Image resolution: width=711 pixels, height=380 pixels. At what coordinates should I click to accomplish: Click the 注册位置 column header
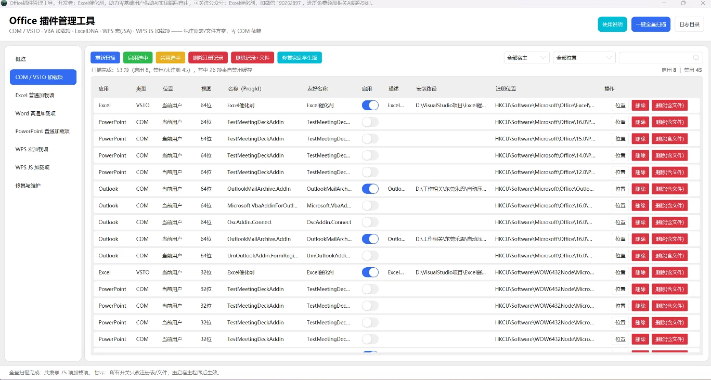pyautogui.click(x=506, y=89)
